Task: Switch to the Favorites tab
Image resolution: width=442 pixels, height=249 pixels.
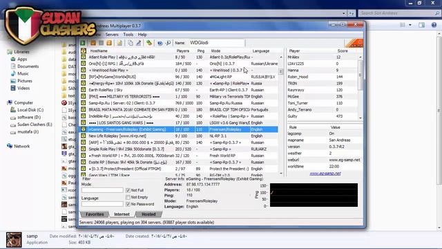Action: [x=95, y=214]
